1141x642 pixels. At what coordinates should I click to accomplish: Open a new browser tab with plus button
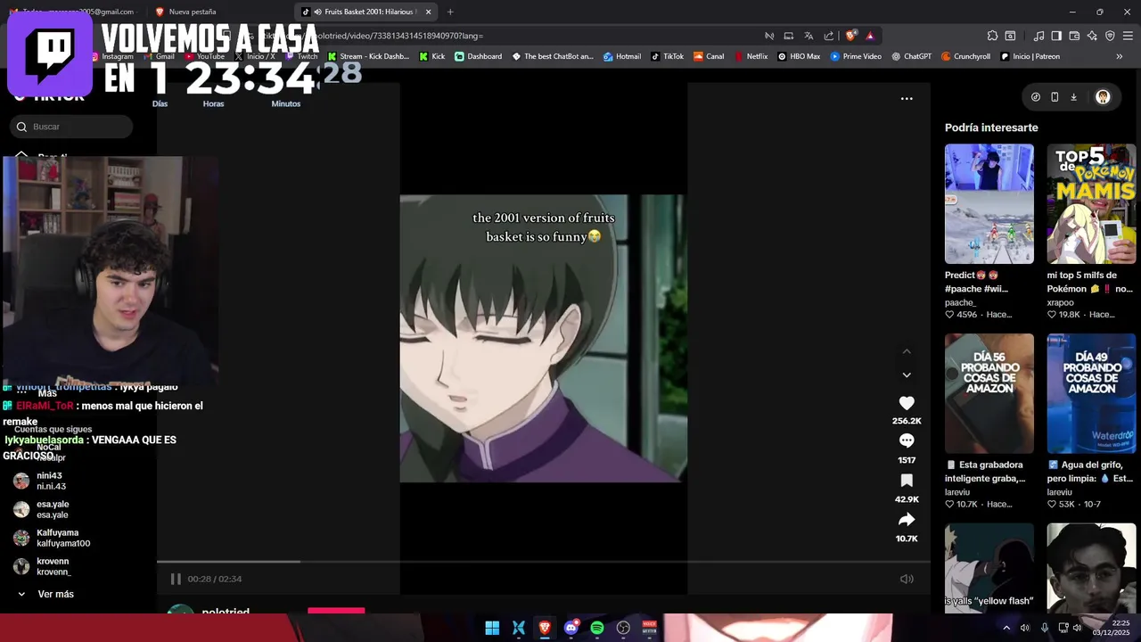tap(450, 12)
